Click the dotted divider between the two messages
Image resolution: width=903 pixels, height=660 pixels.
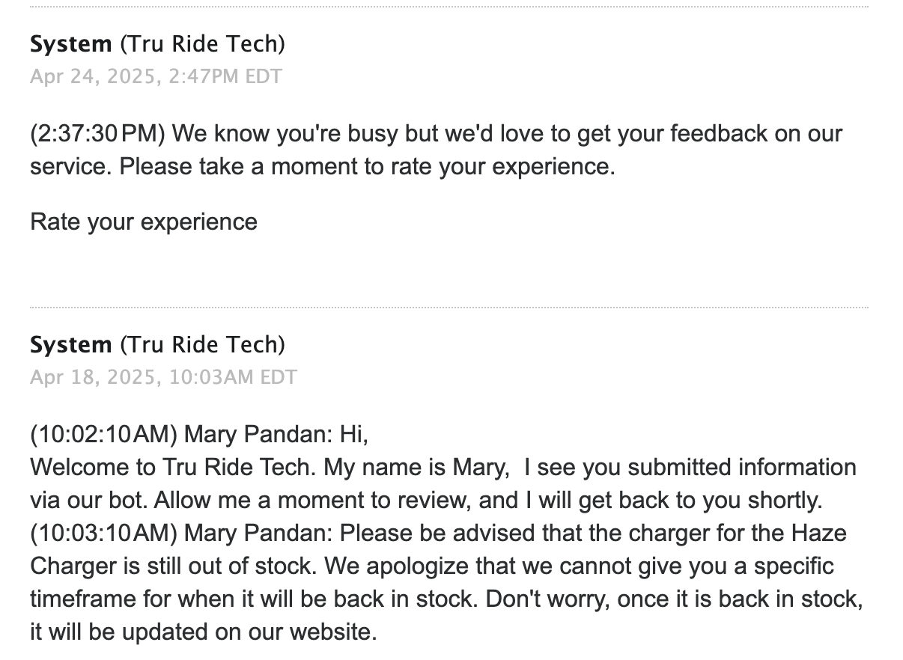(x=449, y=307)
